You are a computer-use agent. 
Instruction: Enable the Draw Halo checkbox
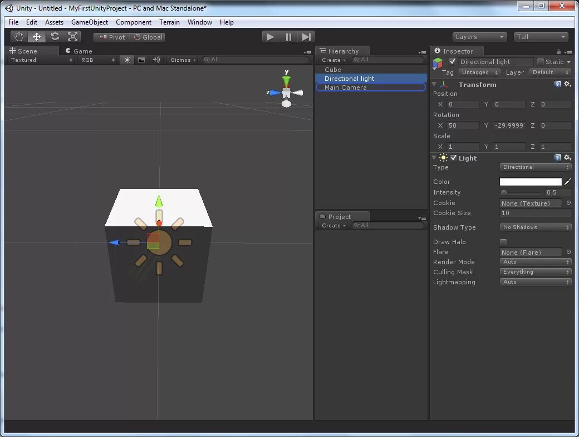[x=503, y=242]
